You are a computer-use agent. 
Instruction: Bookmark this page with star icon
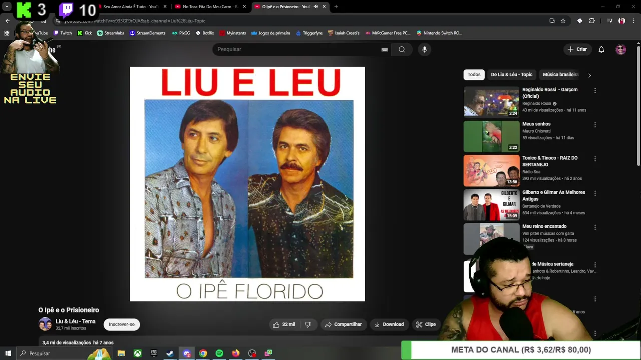point(563,21)
